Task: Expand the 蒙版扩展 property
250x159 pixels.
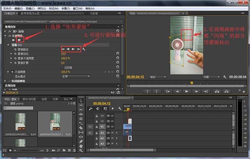Action: (x=11, y=63)
